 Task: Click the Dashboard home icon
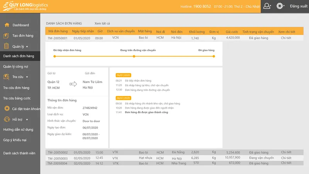click(7, 25)
